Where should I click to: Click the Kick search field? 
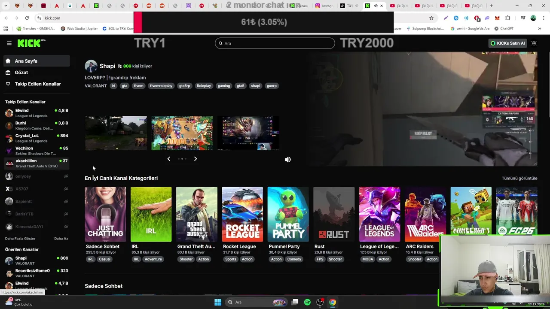point(275,43)
